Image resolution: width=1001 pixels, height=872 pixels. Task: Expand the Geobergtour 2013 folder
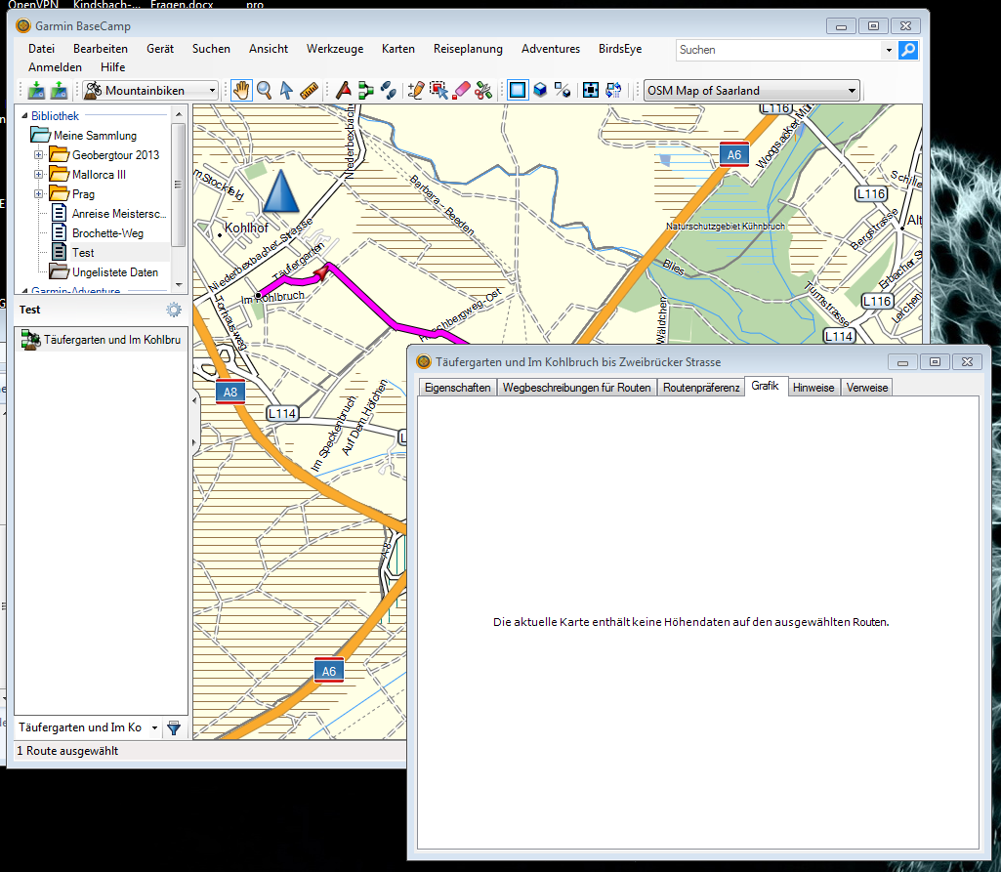click(38, 155)
